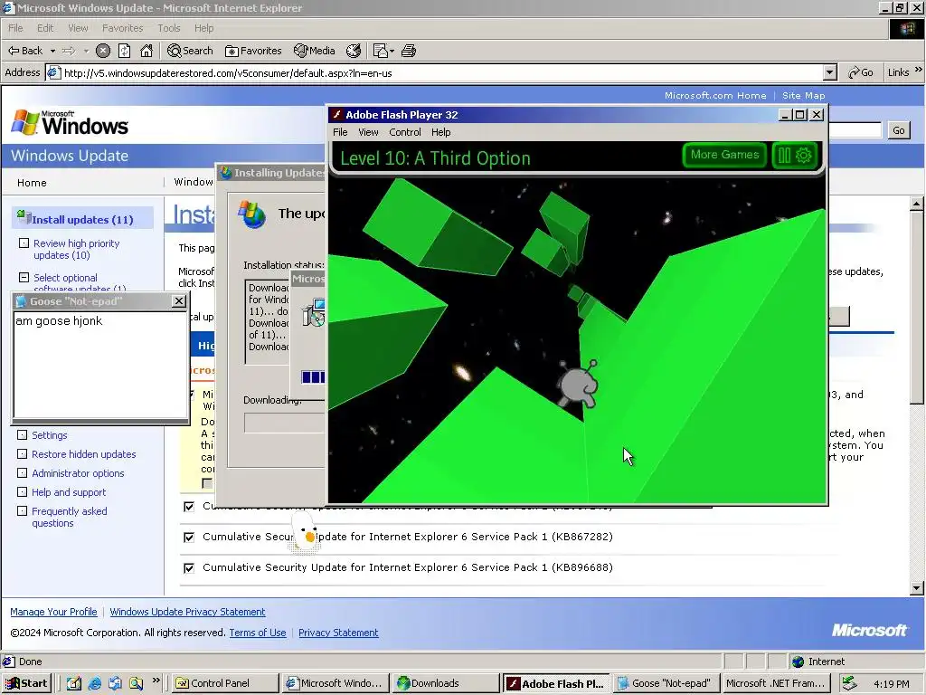This screenshot has width=926, height=695.
Task: Launch Internet Explorer from Quick Launch
Action: pyautogui.click(x=94, y=683)
